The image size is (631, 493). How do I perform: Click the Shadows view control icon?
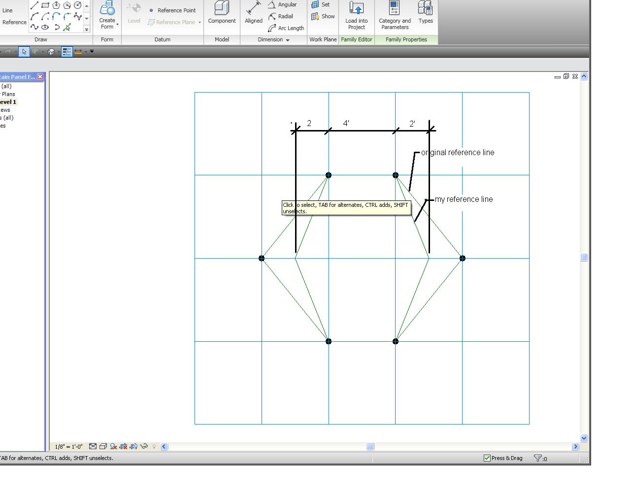[113, 447]
